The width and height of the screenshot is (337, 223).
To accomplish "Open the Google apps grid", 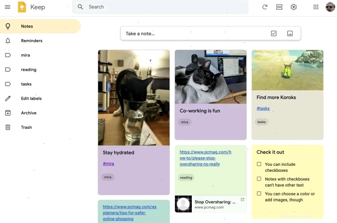I will coord(316,7).
